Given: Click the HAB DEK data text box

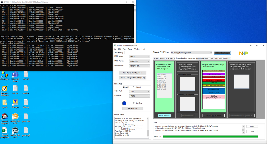Looking at the screenshot, I should [x=242, y=82].
